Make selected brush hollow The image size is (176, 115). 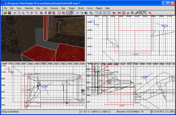click(68, 13)
